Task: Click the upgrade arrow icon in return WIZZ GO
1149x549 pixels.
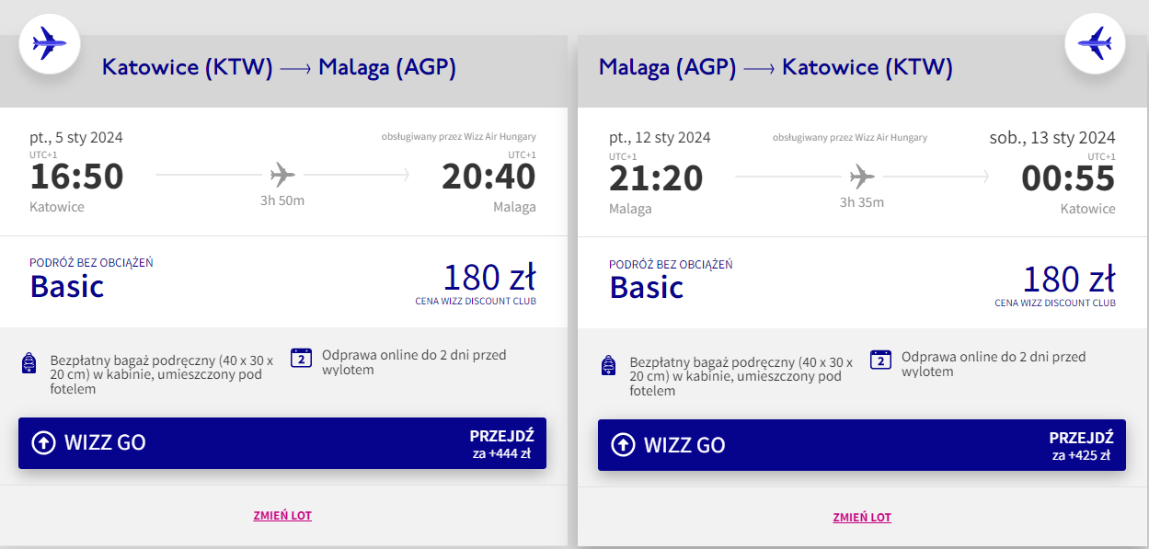Action: point(623,445)
